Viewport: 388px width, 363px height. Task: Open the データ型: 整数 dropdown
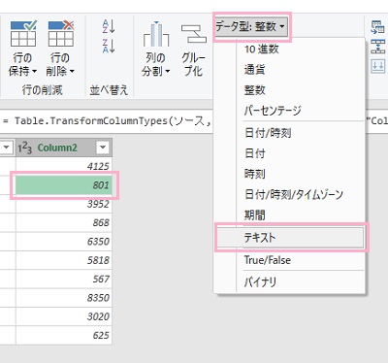coord(251,26)
